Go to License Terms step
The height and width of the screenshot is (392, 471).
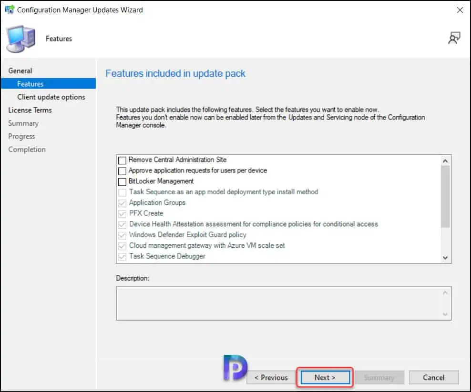coord(30,110)
